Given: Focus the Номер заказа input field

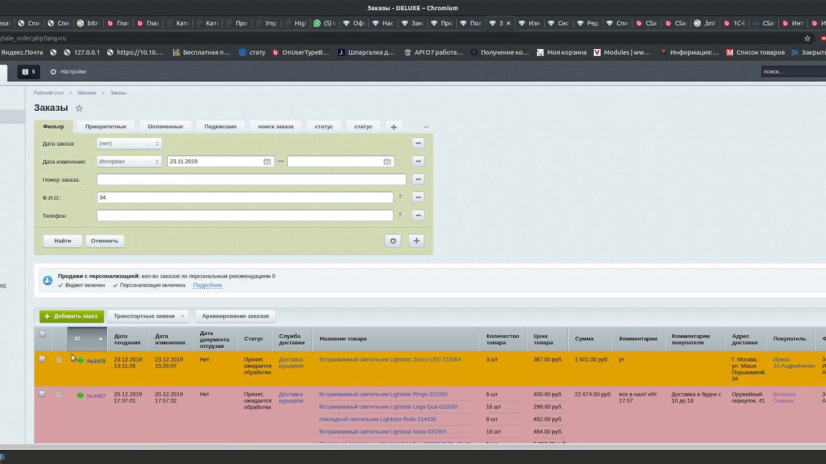Looking at the screenshot, I should pyautogui.click(x=252, y=180).
